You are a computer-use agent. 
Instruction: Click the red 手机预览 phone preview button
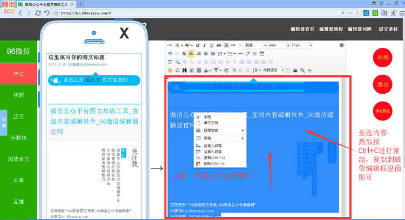pos(382,111)
